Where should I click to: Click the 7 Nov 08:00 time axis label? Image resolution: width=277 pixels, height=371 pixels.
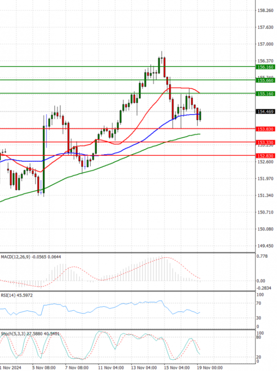(77, 368)
